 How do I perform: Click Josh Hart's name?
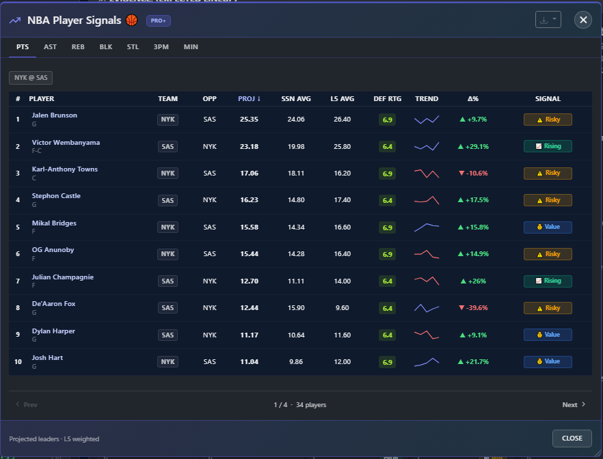click(47, 358)
